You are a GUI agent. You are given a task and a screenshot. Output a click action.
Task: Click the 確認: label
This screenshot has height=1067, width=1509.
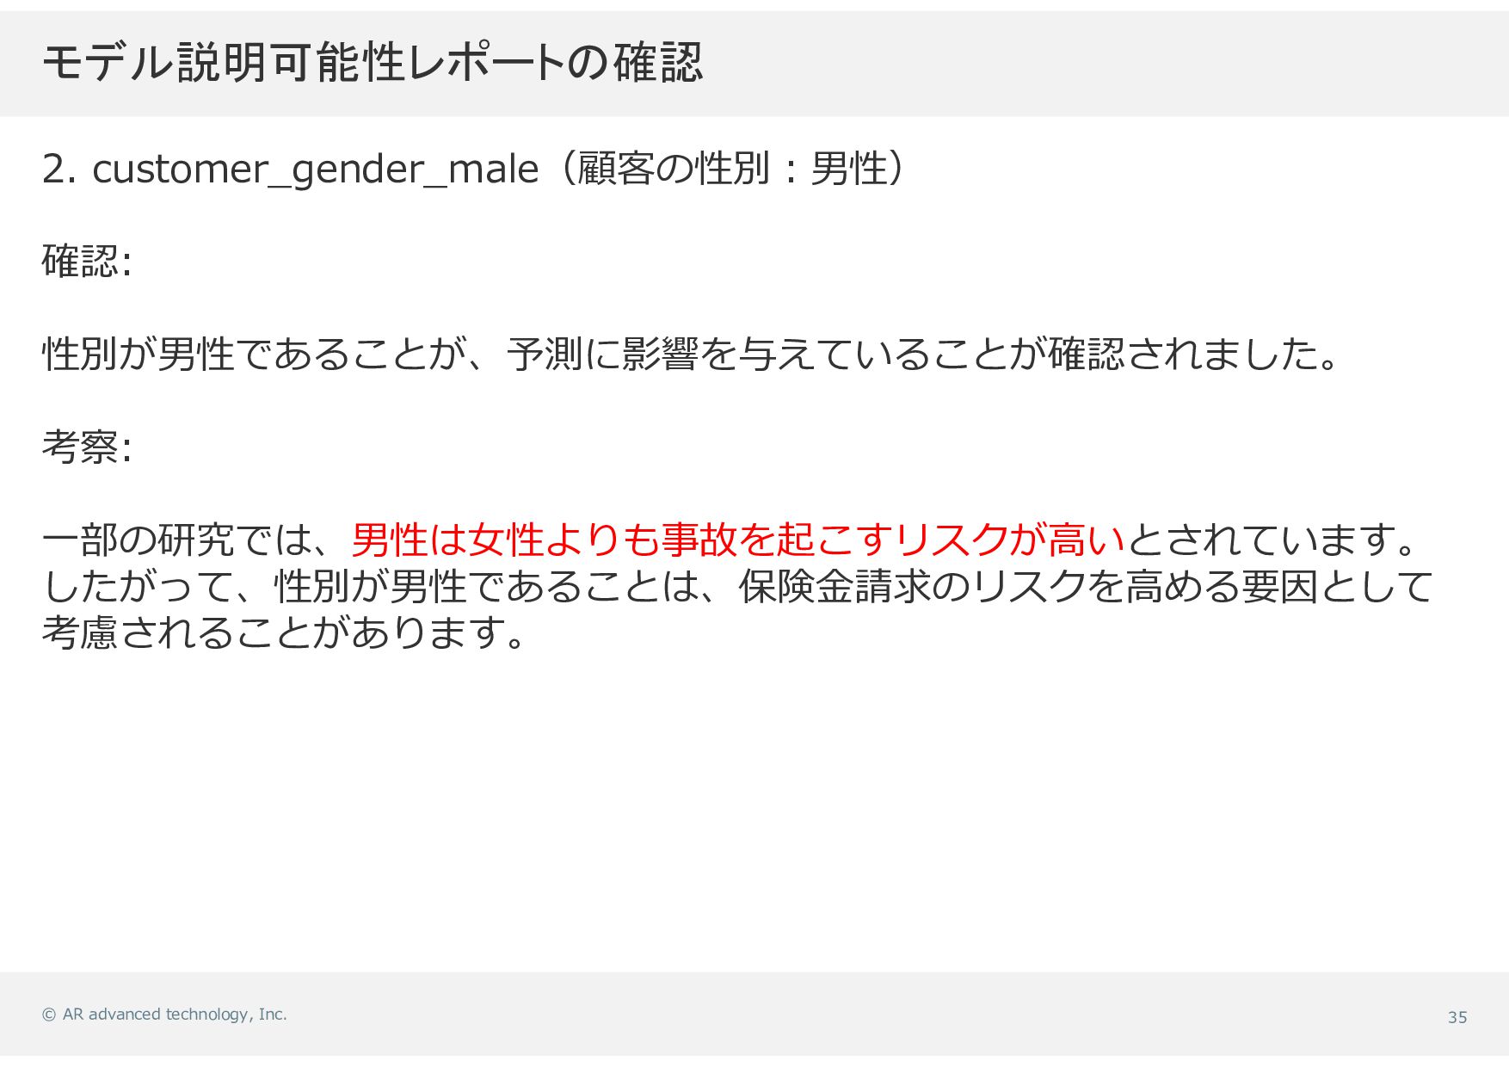[87, 262]
